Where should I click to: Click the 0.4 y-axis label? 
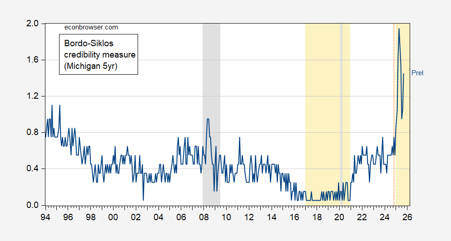click(34, 169)
